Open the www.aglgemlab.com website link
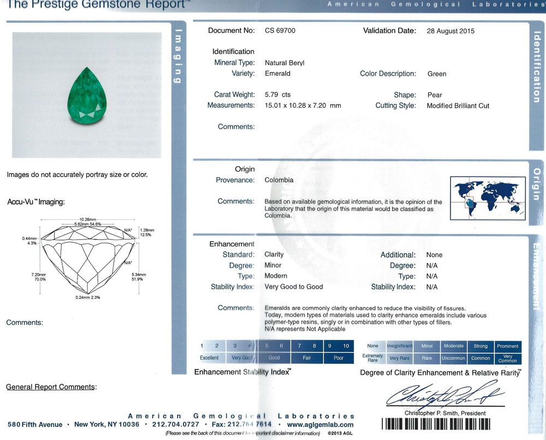The image size is (546, 440). click(x=320, y=425)
